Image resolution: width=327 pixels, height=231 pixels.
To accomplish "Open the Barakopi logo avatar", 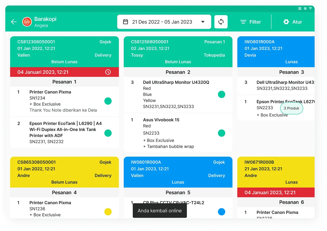I will [x=27, y=22].
